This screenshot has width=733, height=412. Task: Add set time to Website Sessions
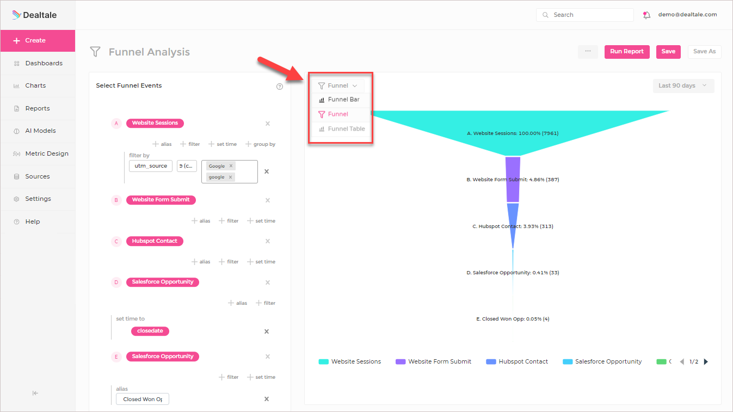(x=223, y=144)
